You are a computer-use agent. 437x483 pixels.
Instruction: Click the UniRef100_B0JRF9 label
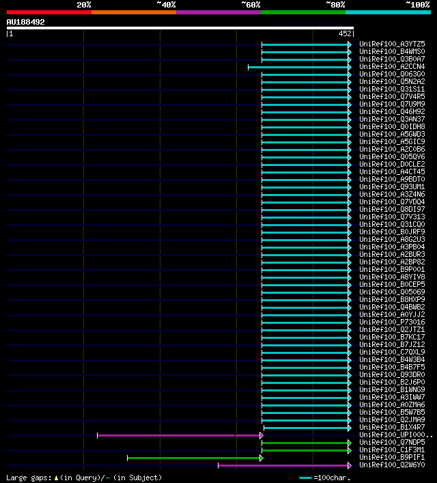392,232
